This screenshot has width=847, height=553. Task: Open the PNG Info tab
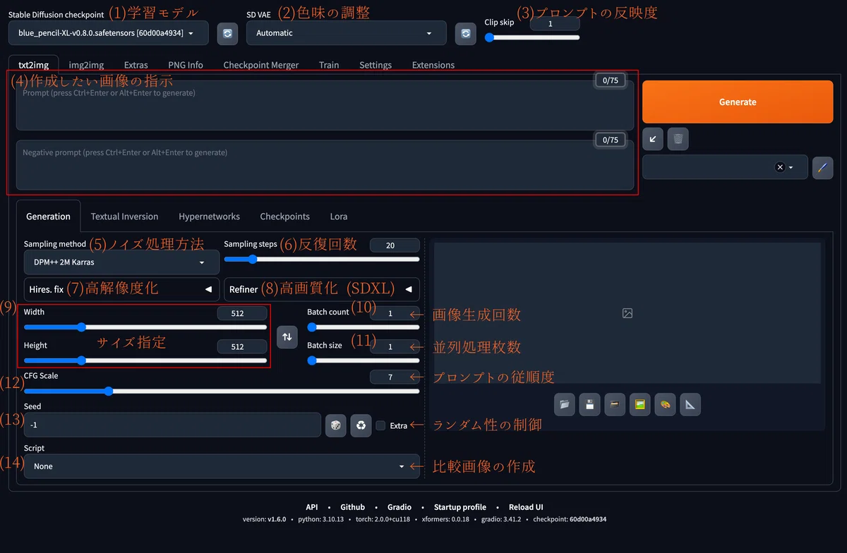[186, 65]
